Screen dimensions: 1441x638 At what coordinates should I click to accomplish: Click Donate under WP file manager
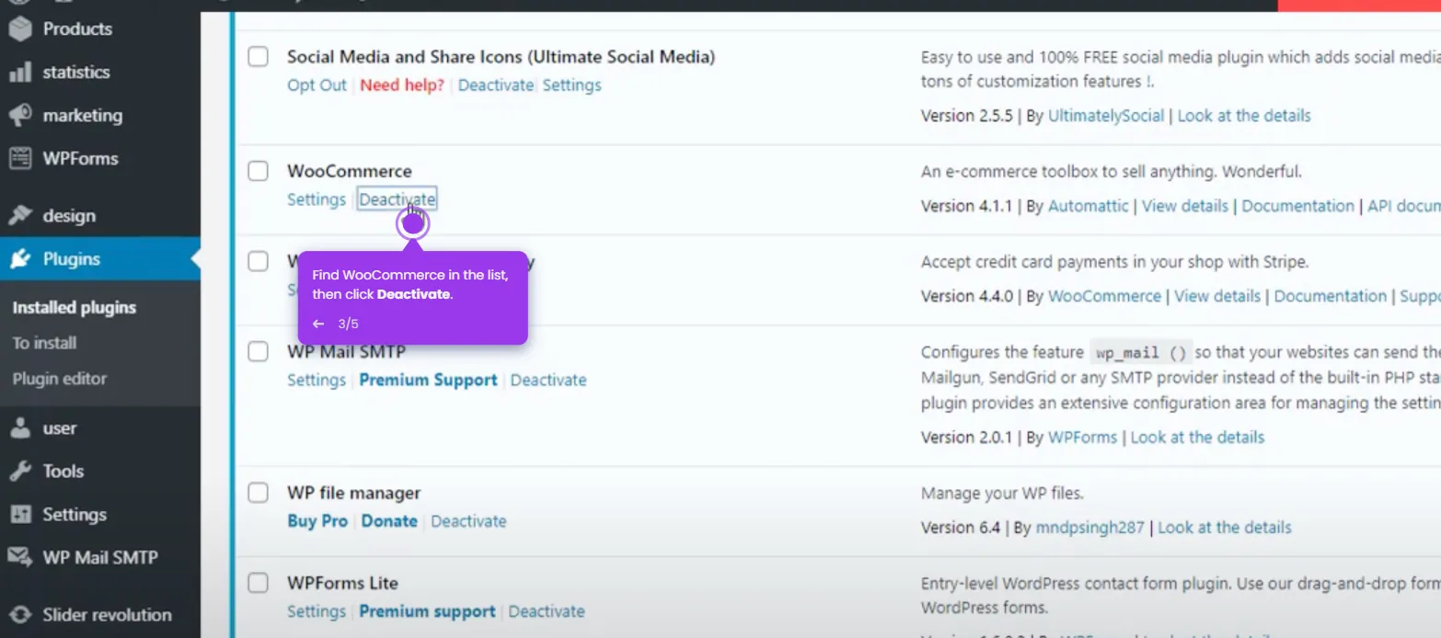(389, 521)
